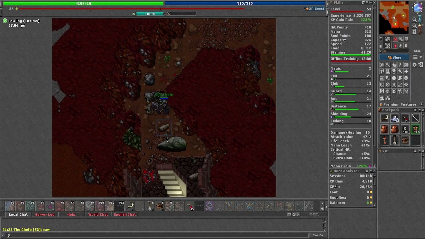425x239 pixels.
Task: Switch to the Local Chat tab
Action: point(18,215)
